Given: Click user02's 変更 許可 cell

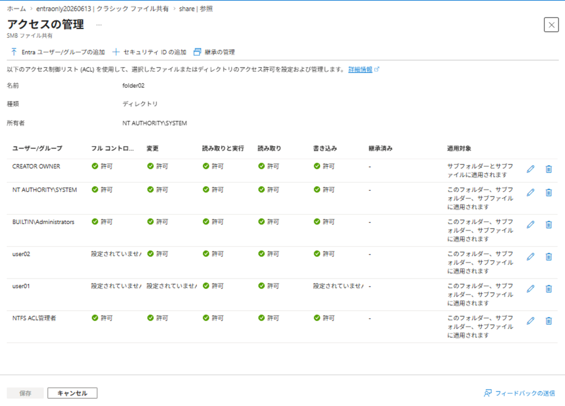Looking at the screenshot, I should [157, 254].
